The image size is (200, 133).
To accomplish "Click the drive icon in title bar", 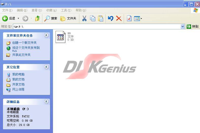I will click(2, 4).
